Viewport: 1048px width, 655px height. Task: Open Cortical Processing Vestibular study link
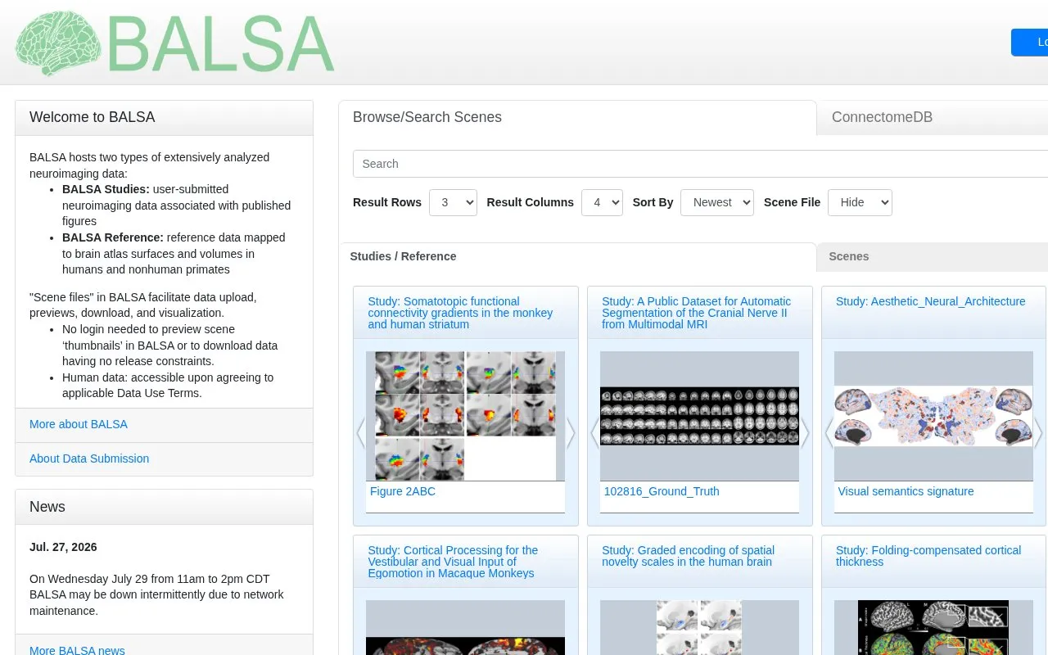[x=453, y=562]
